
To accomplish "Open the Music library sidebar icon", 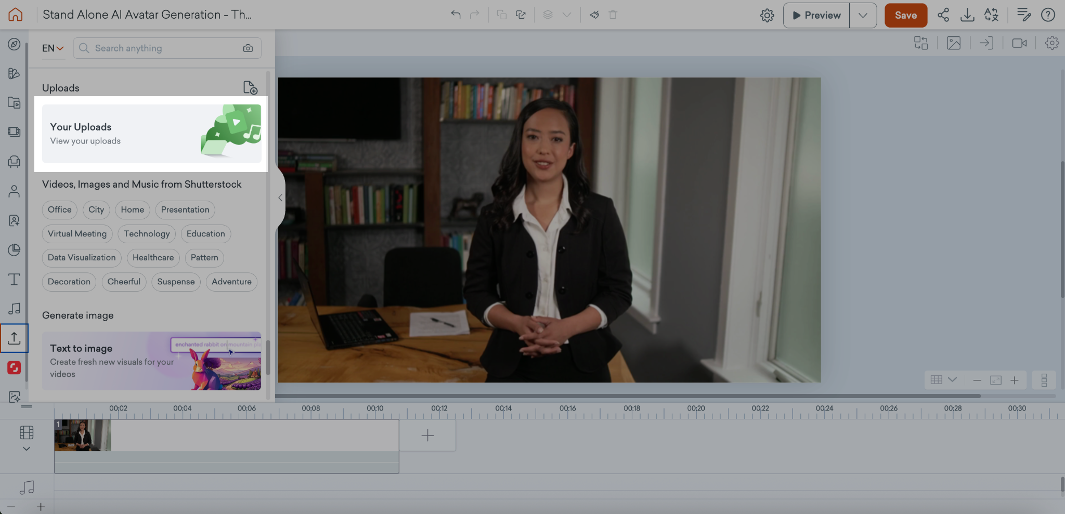I will pos(14,308).
